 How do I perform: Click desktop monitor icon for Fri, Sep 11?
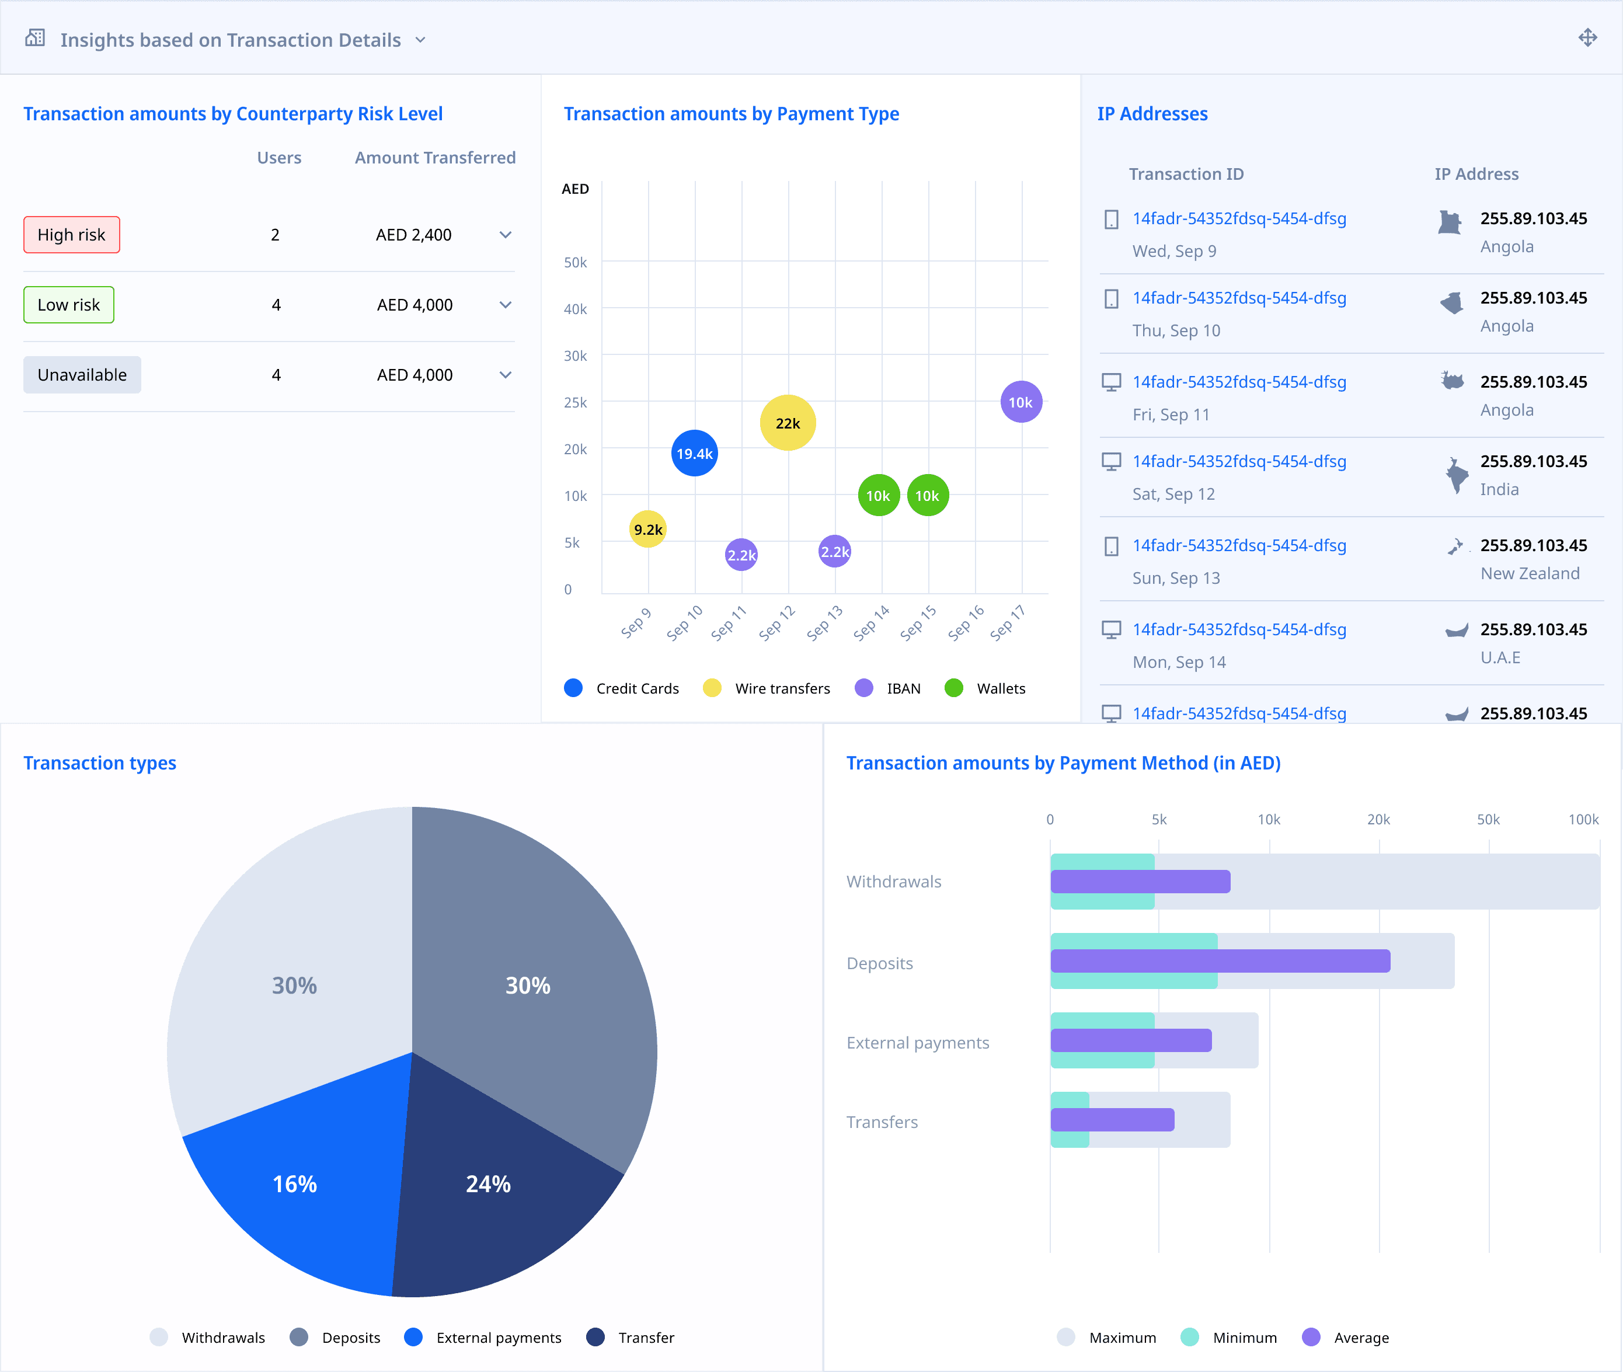click(x=1112, y=382)
